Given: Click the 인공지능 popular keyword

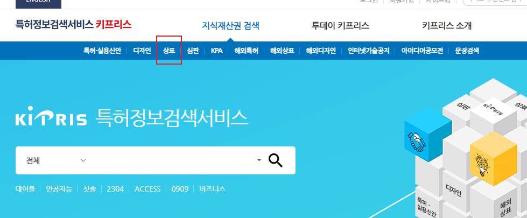Looking at the screenshot, I should click(59, 189).
